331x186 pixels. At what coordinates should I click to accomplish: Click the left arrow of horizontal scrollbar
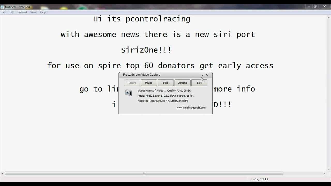coord(2,173)
